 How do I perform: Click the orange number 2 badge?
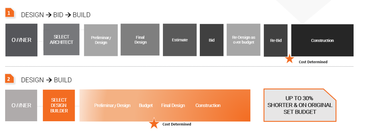click(9, 79)
